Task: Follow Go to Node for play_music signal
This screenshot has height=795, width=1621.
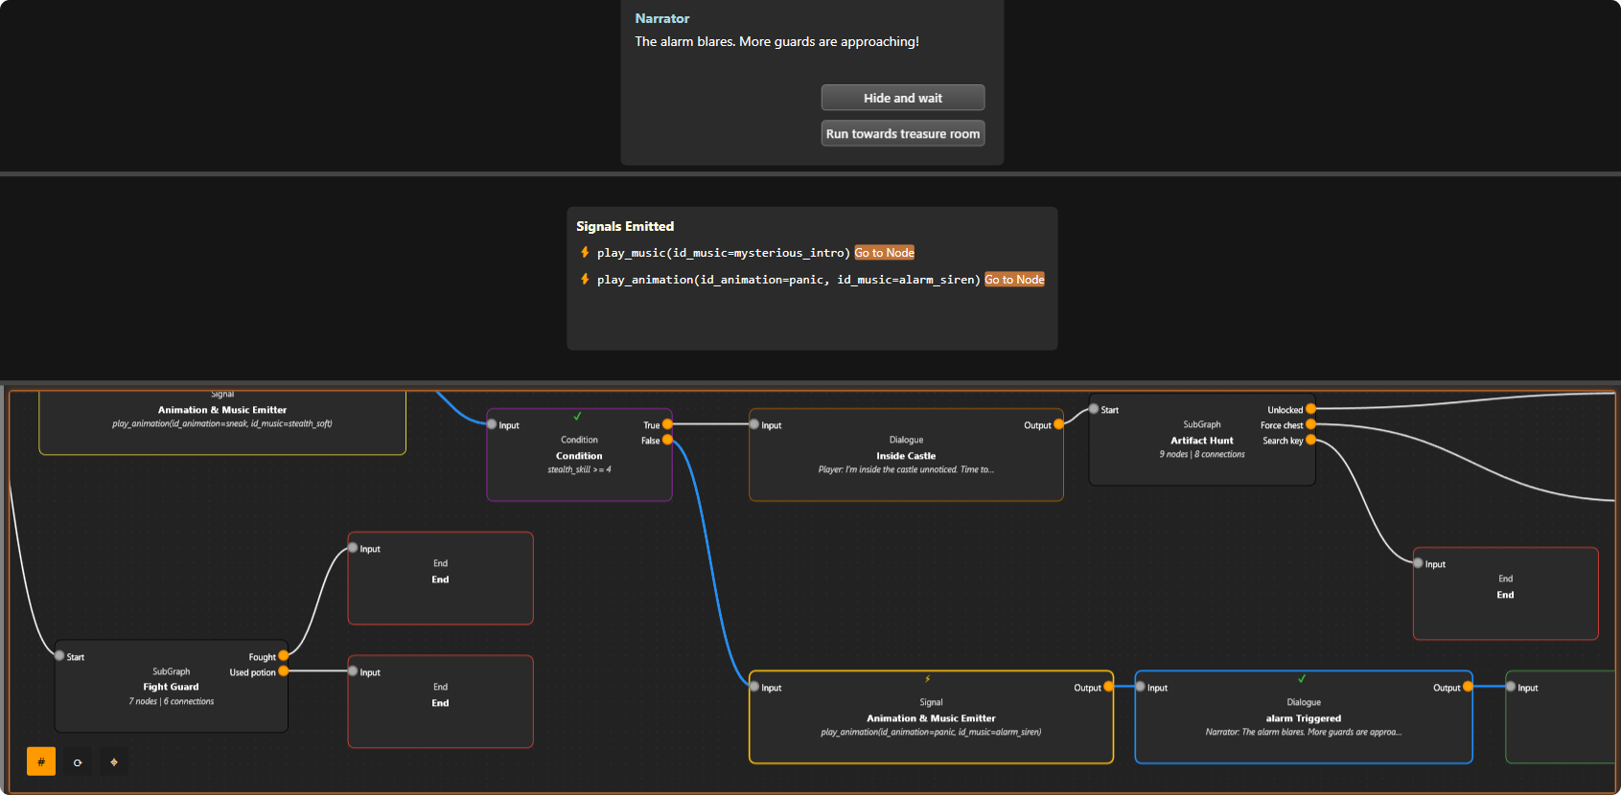Action: point(884,253)
